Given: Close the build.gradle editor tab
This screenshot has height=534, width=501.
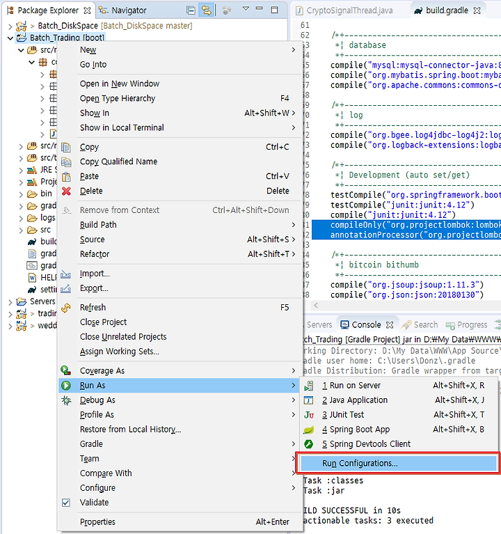Looking at the screenshot, I should 477,10.
